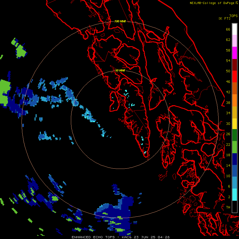Click the legend value '6'

[x=229, y=186]
